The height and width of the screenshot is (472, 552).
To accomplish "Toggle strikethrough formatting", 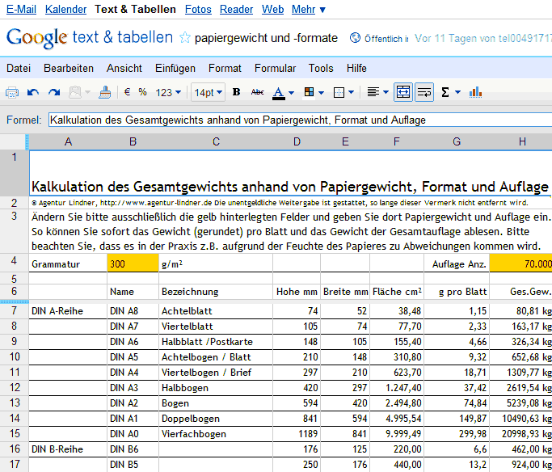I will (257, 92).
